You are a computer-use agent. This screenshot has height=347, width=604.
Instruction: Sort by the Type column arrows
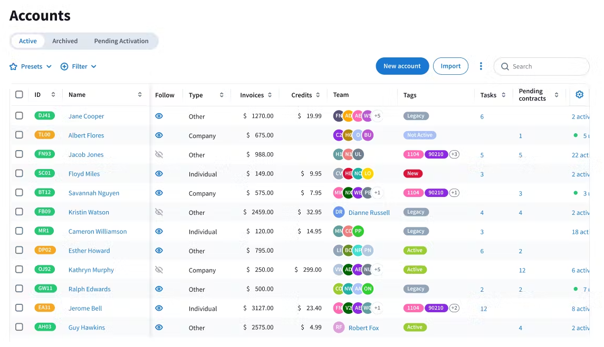[222, 95]
